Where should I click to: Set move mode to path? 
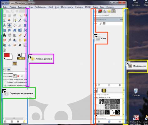coord(22,76)
